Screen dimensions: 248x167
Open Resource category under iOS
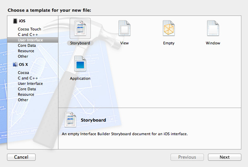coord(26,51)
